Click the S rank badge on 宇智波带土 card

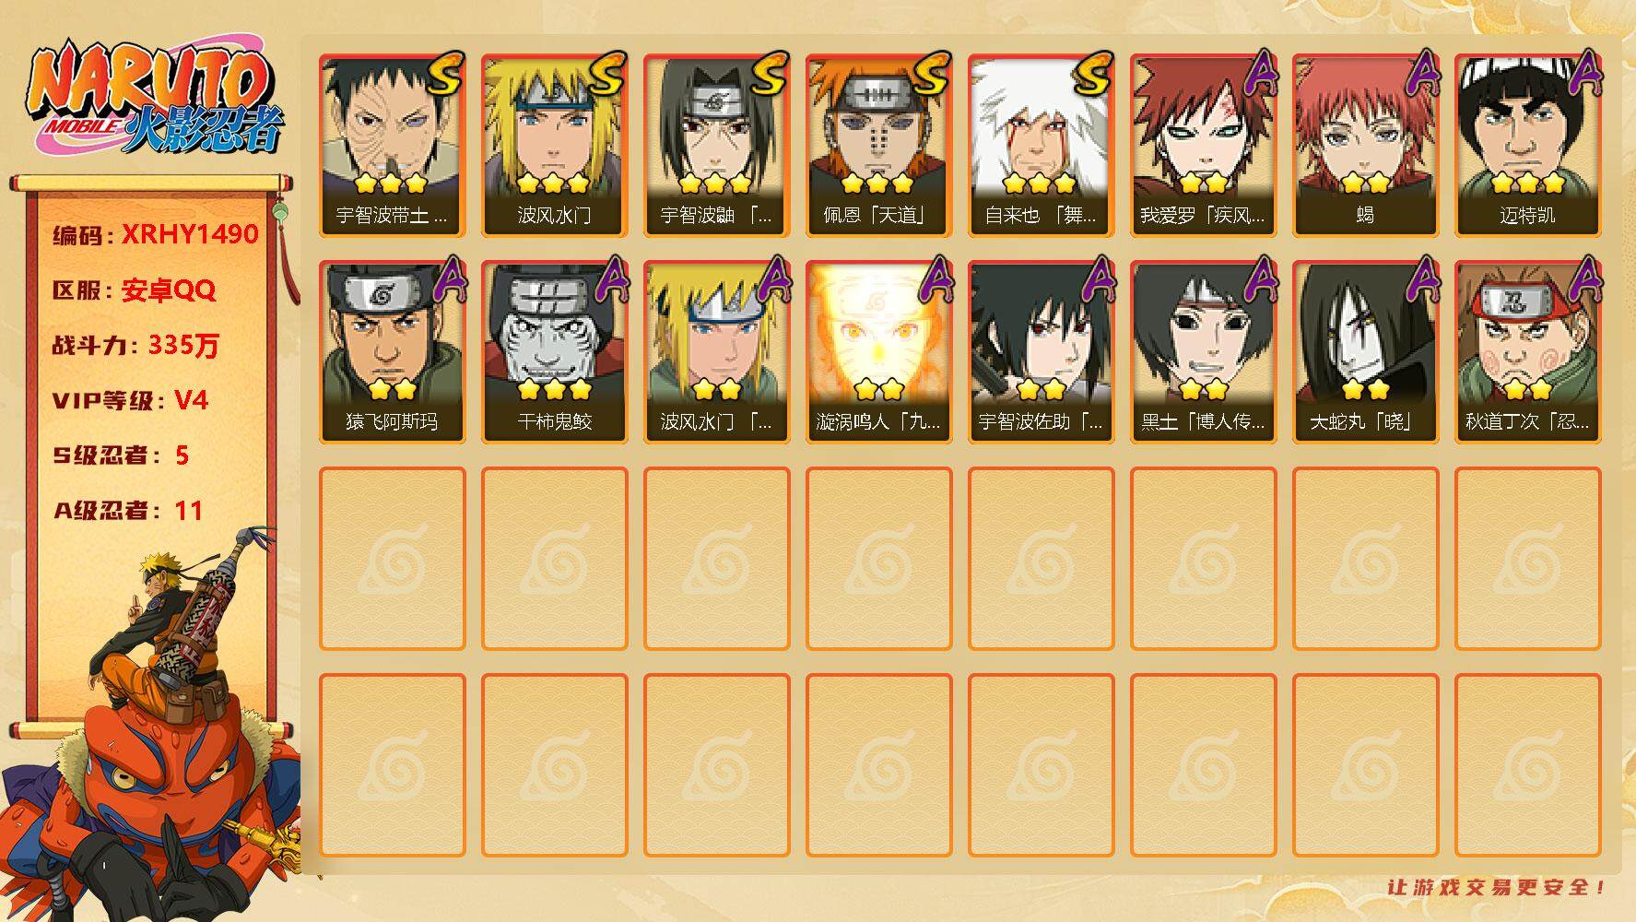pos(445,74)
